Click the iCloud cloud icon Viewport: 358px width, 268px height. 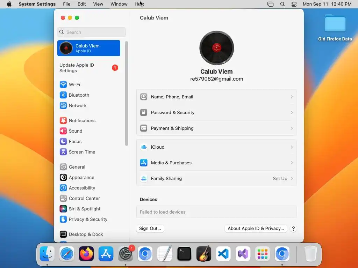144,147
